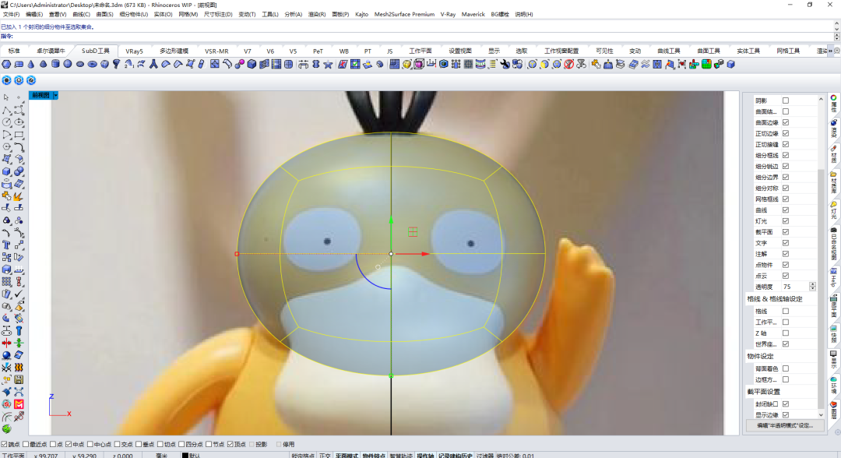Select the funnel-shaped SubD tool icon
This screenshot has width=841, height=458.
tap(116, 65)
